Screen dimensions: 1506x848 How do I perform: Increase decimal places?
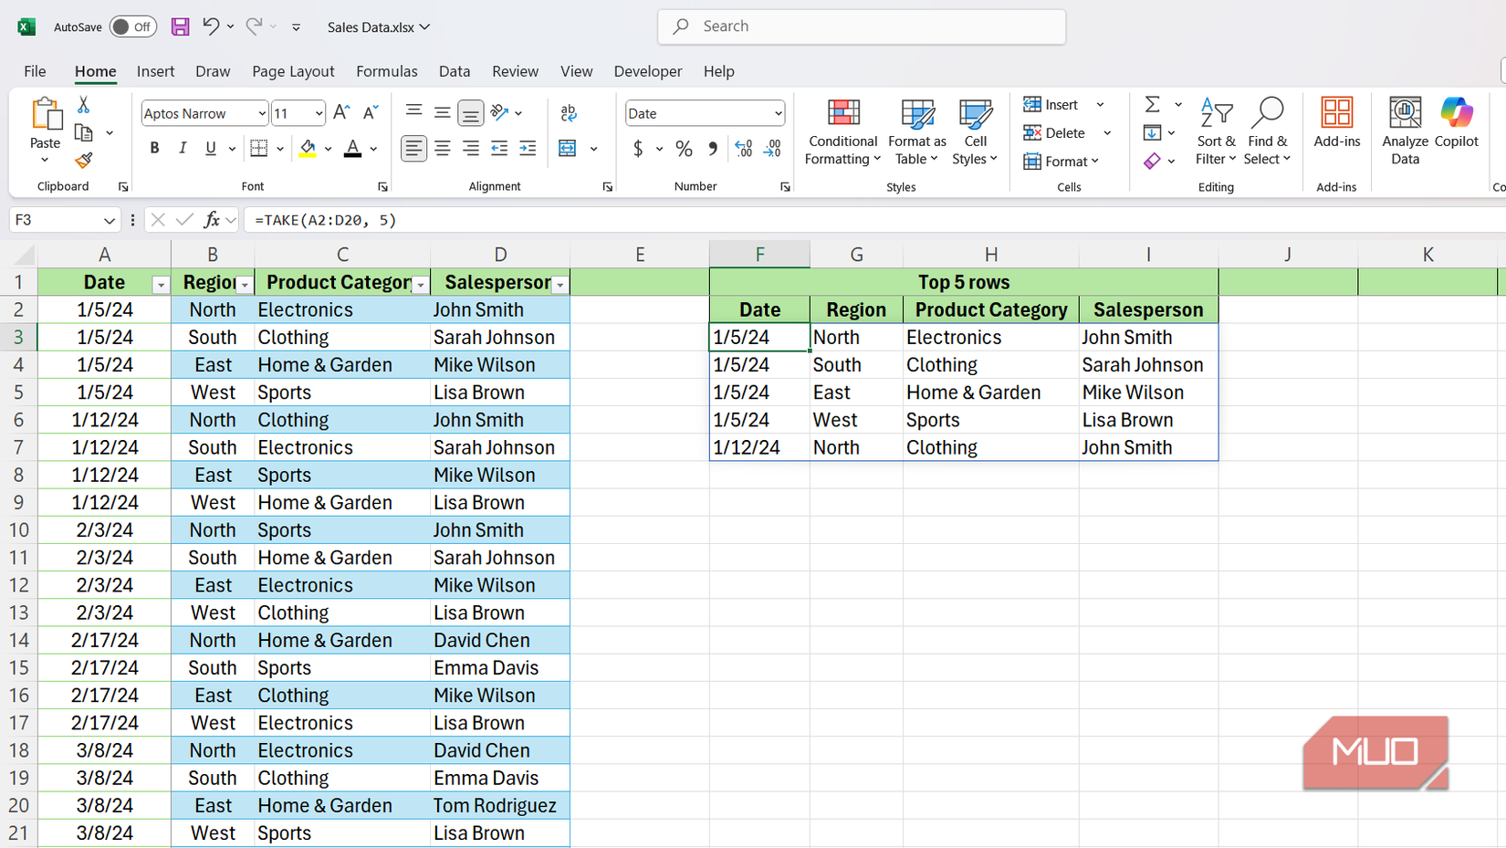(744, 148)
